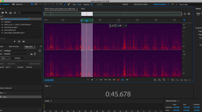The width and height of the screenshot is (202, 112).
Task: Click Zoom In (Amplitude) icon
Action: point(155,80)
